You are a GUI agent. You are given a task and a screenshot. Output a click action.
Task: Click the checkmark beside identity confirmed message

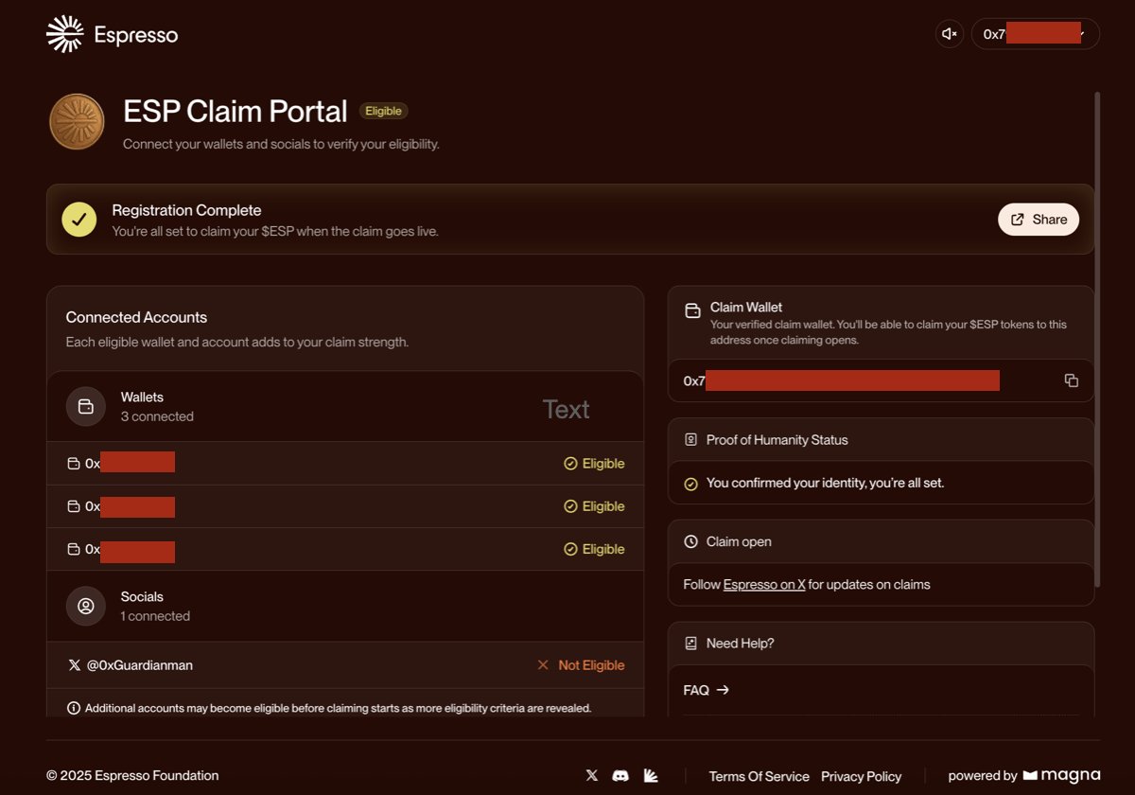[x=690, y=484]
